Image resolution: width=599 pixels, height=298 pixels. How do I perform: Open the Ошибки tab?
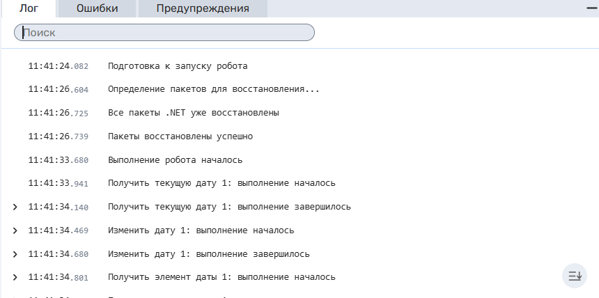coord(96,8)
